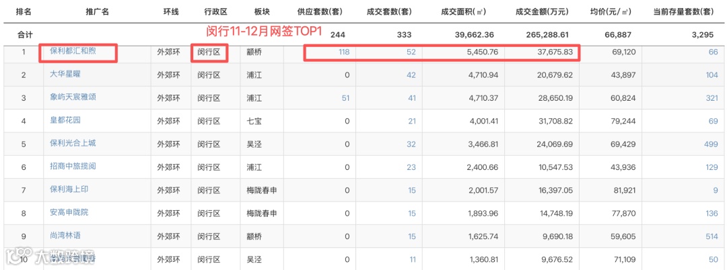Image resolution: width=727 pixels, height=270 pixels.
Task: Open the 皇都花园 project link
Action: 65,120
